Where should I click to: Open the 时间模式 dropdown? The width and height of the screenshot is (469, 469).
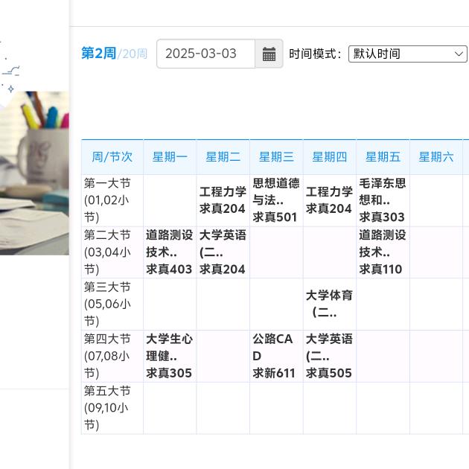(407, 54)
